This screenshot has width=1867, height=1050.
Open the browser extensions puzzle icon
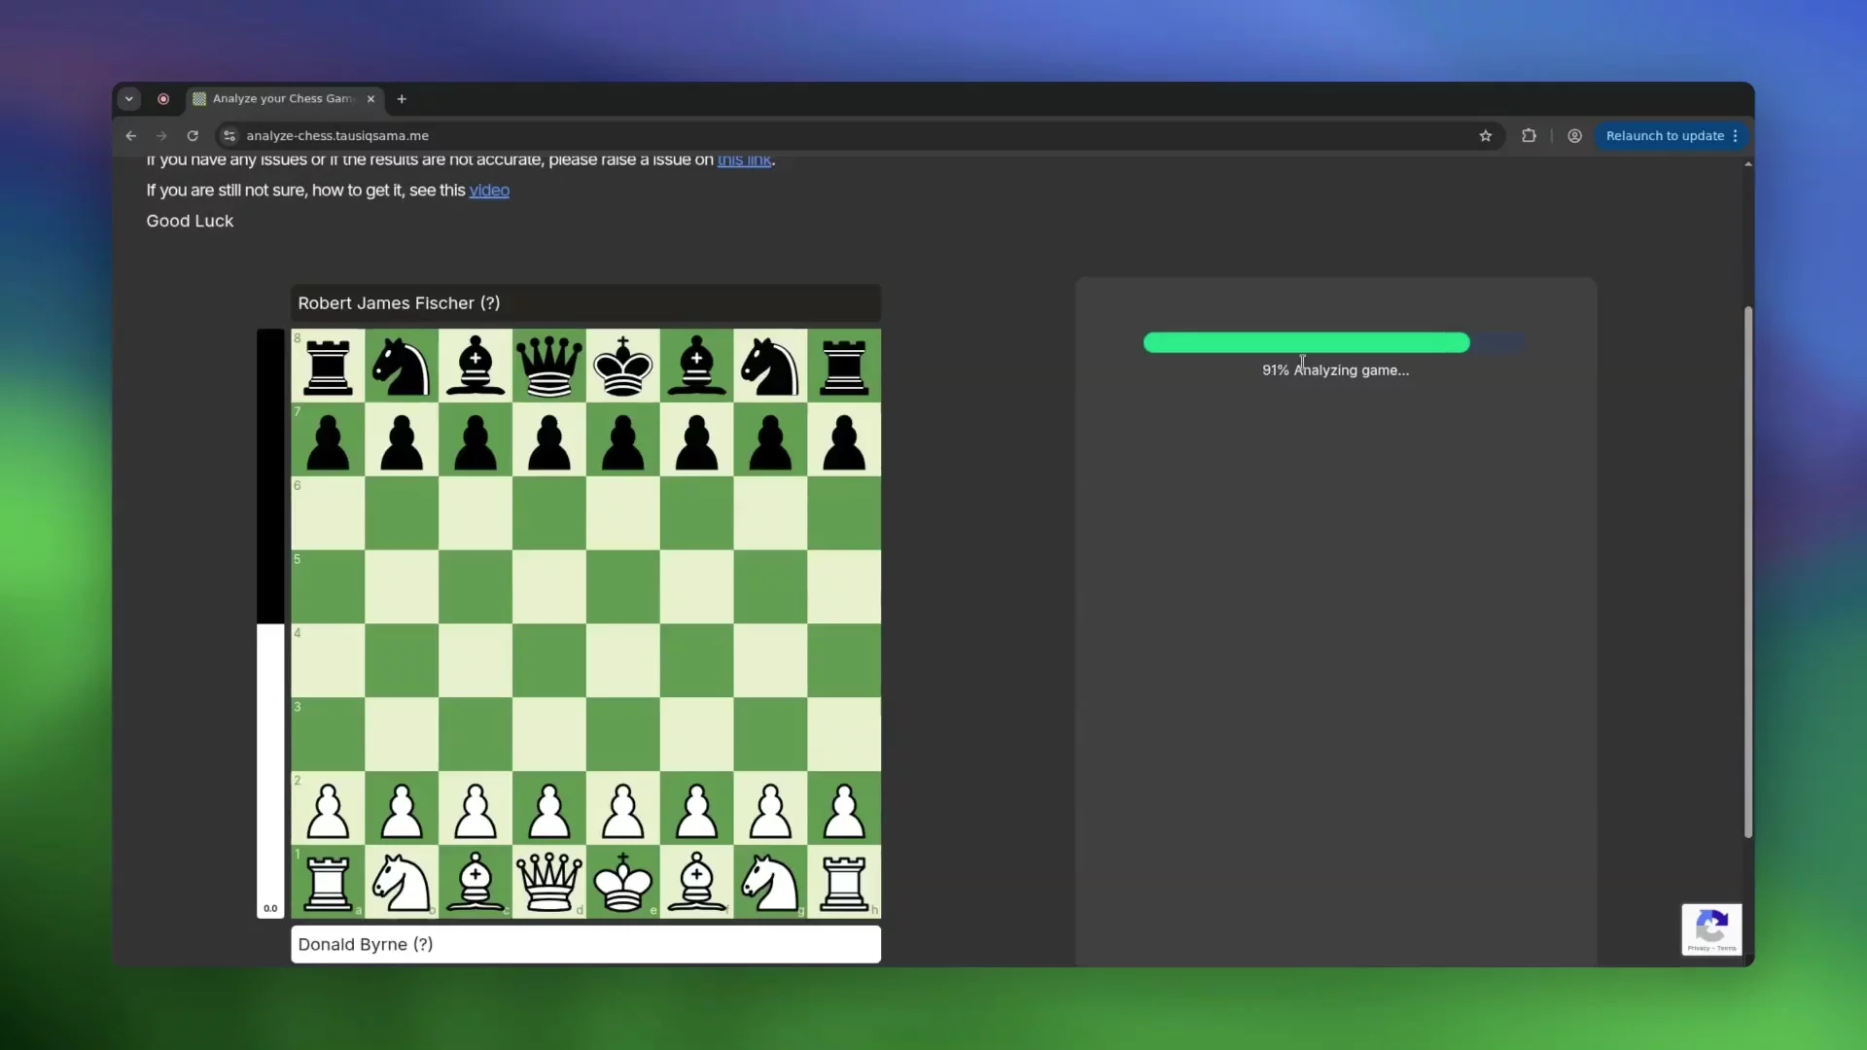1528,136
